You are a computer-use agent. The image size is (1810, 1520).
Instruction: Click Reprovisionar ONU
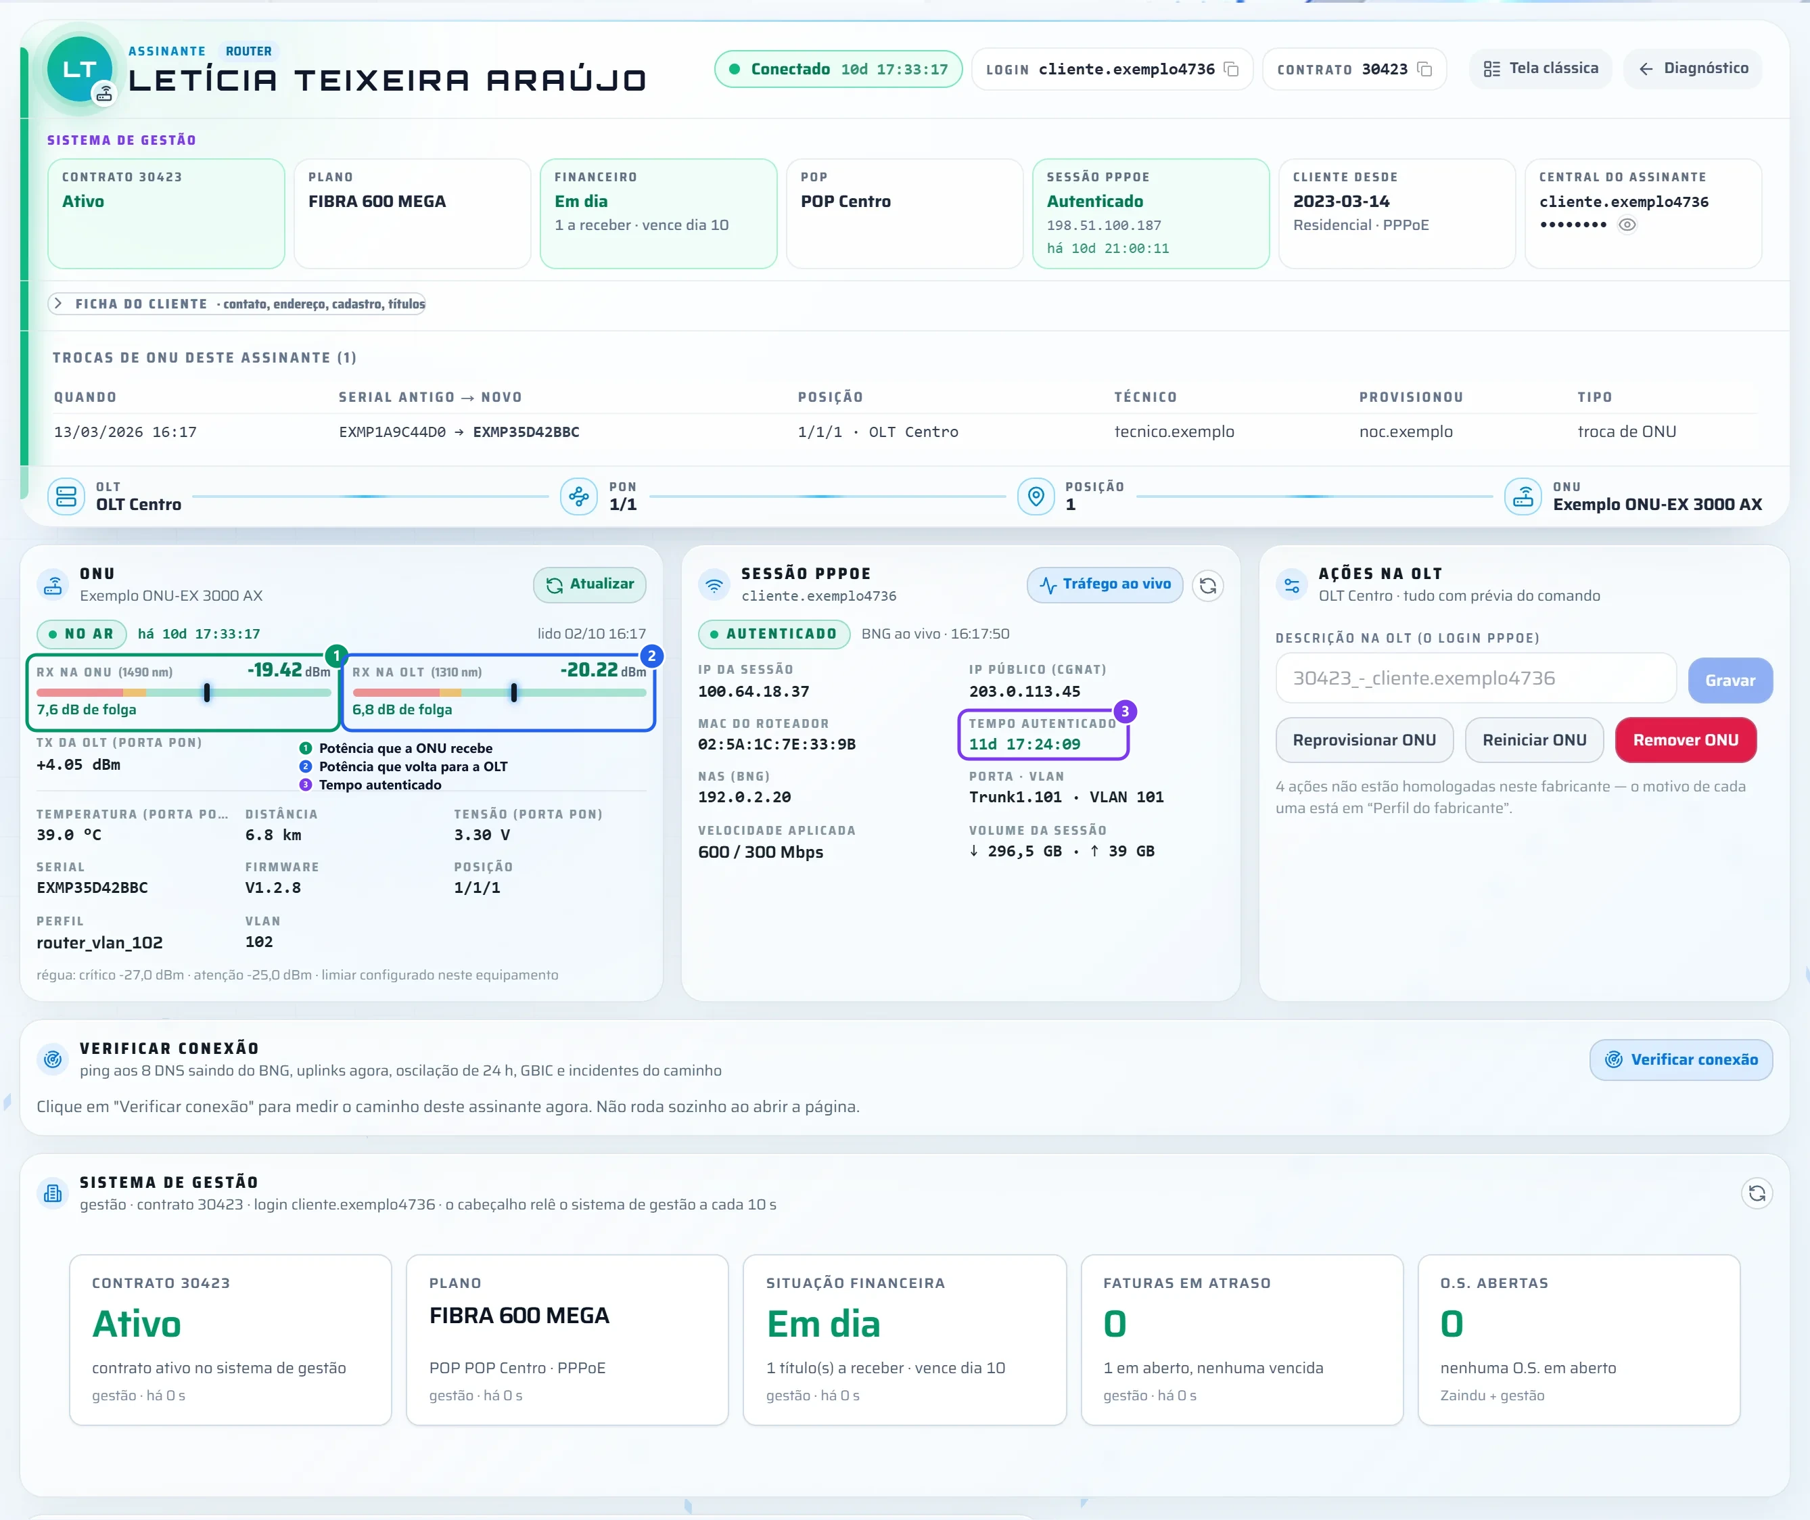pyautogui.click(x=1364, y=740)
